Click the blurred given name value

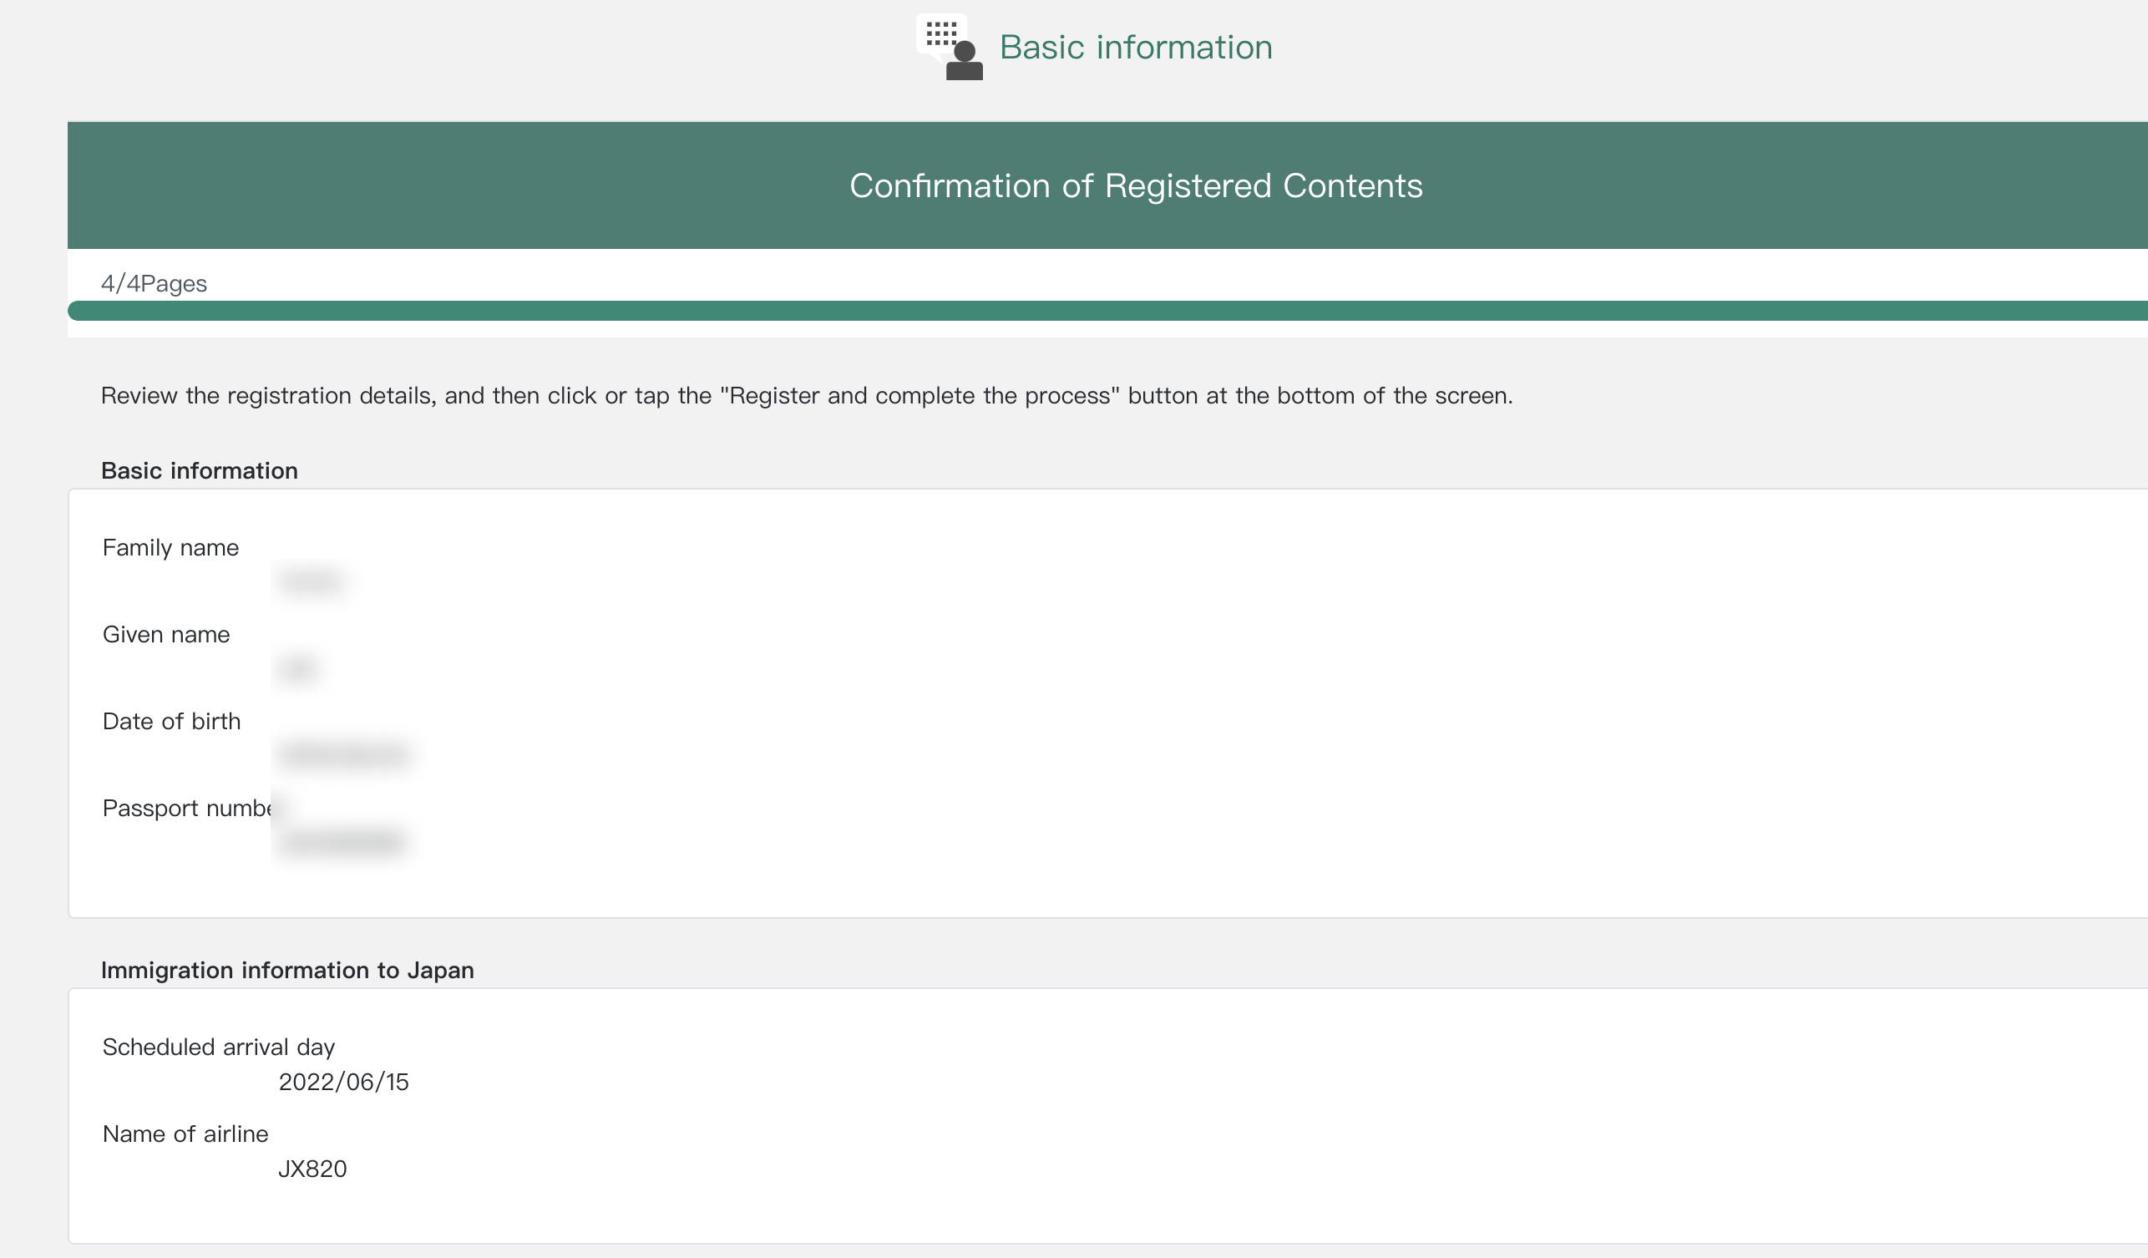(297, 668)
